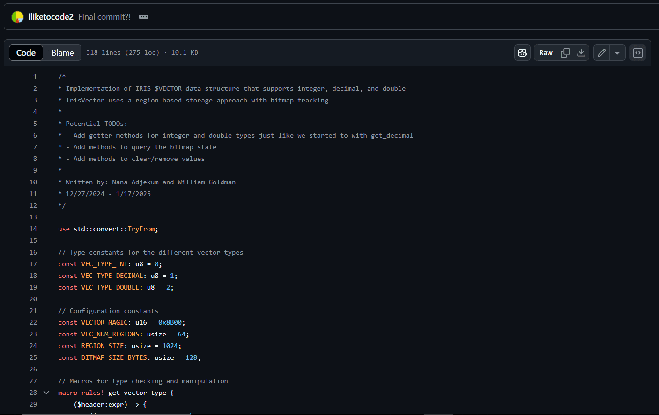View the Raw file

click(x=546, y=53)
